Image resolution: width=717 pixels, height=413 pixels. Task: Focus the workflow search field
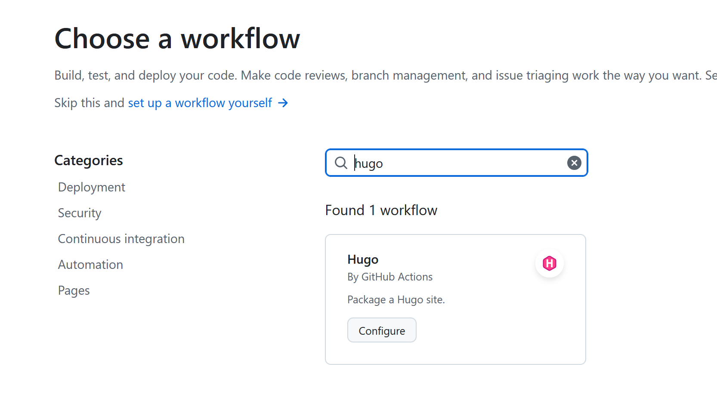456,163
